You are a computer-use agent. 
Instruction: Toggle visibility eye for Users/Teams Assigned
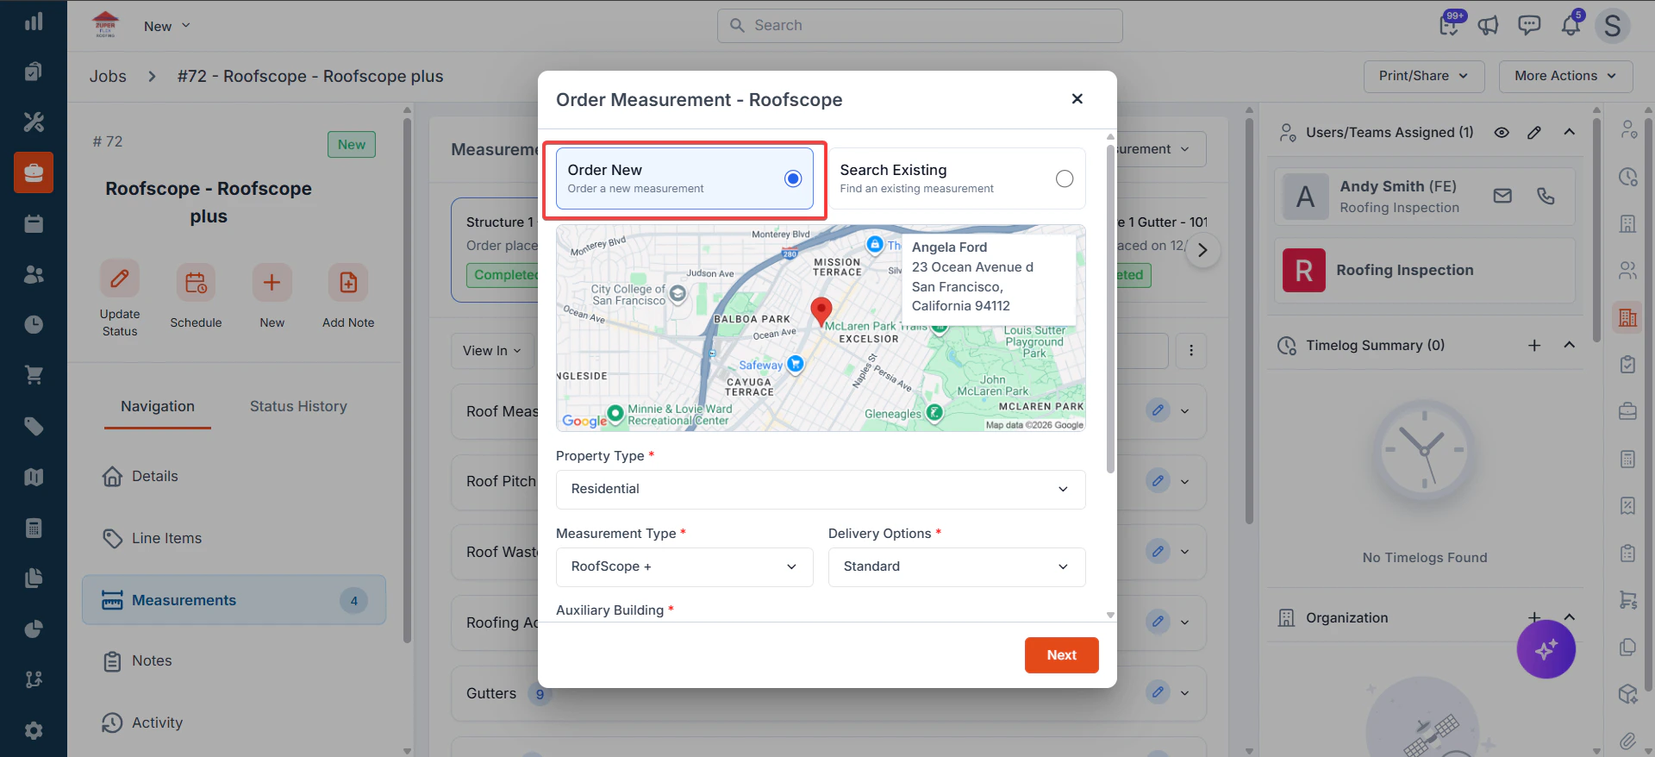click(x=1502, y=132)
